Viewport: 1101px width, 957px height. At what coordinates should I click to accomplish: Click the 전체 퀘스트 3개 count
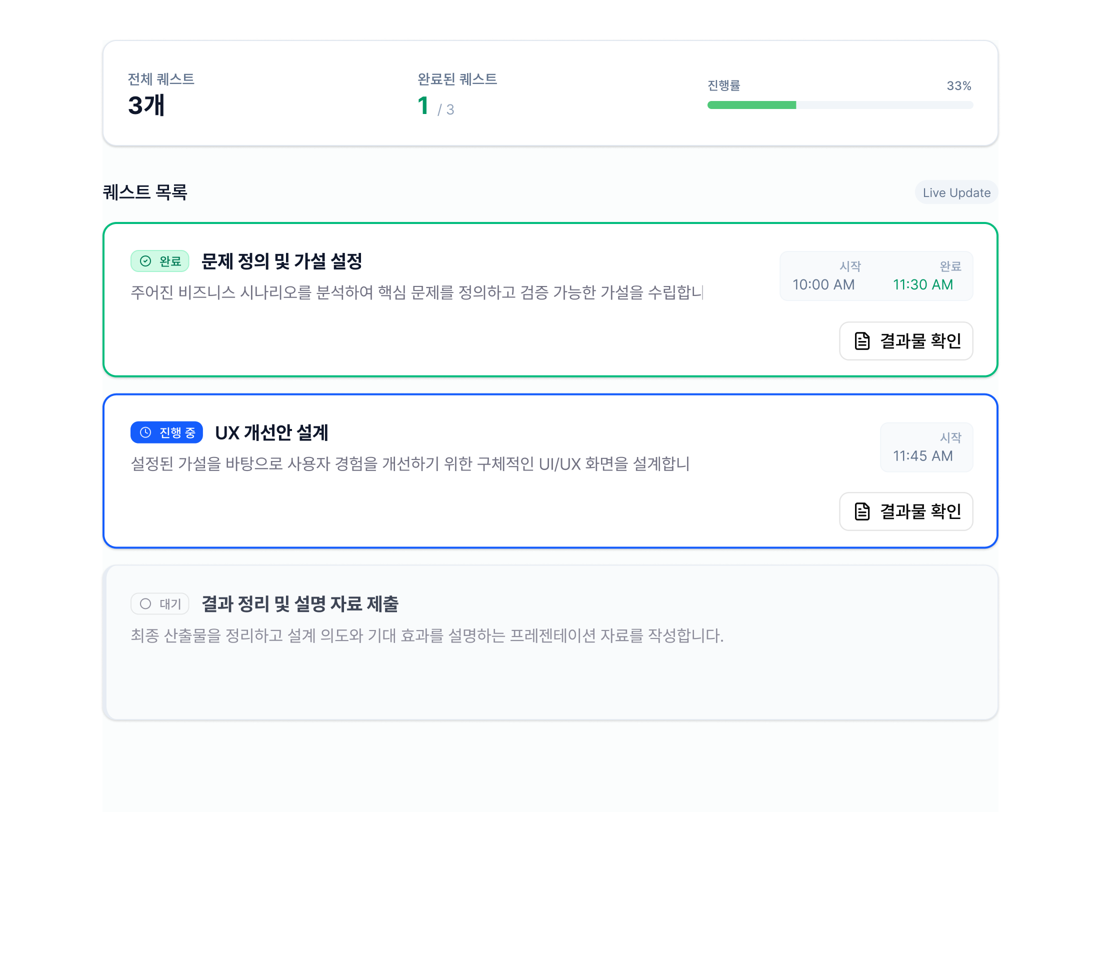point(146,105)
